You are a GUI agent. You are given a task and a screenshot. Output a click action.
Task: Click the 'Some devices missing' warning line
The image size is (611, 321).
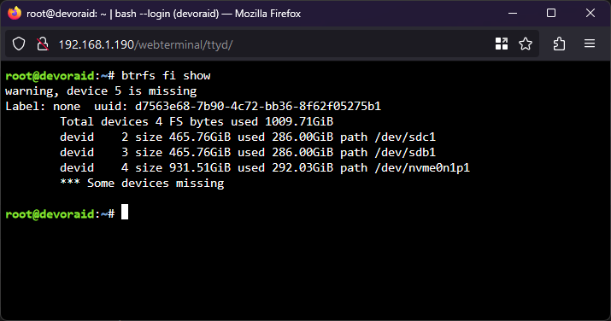coord(142,184)
